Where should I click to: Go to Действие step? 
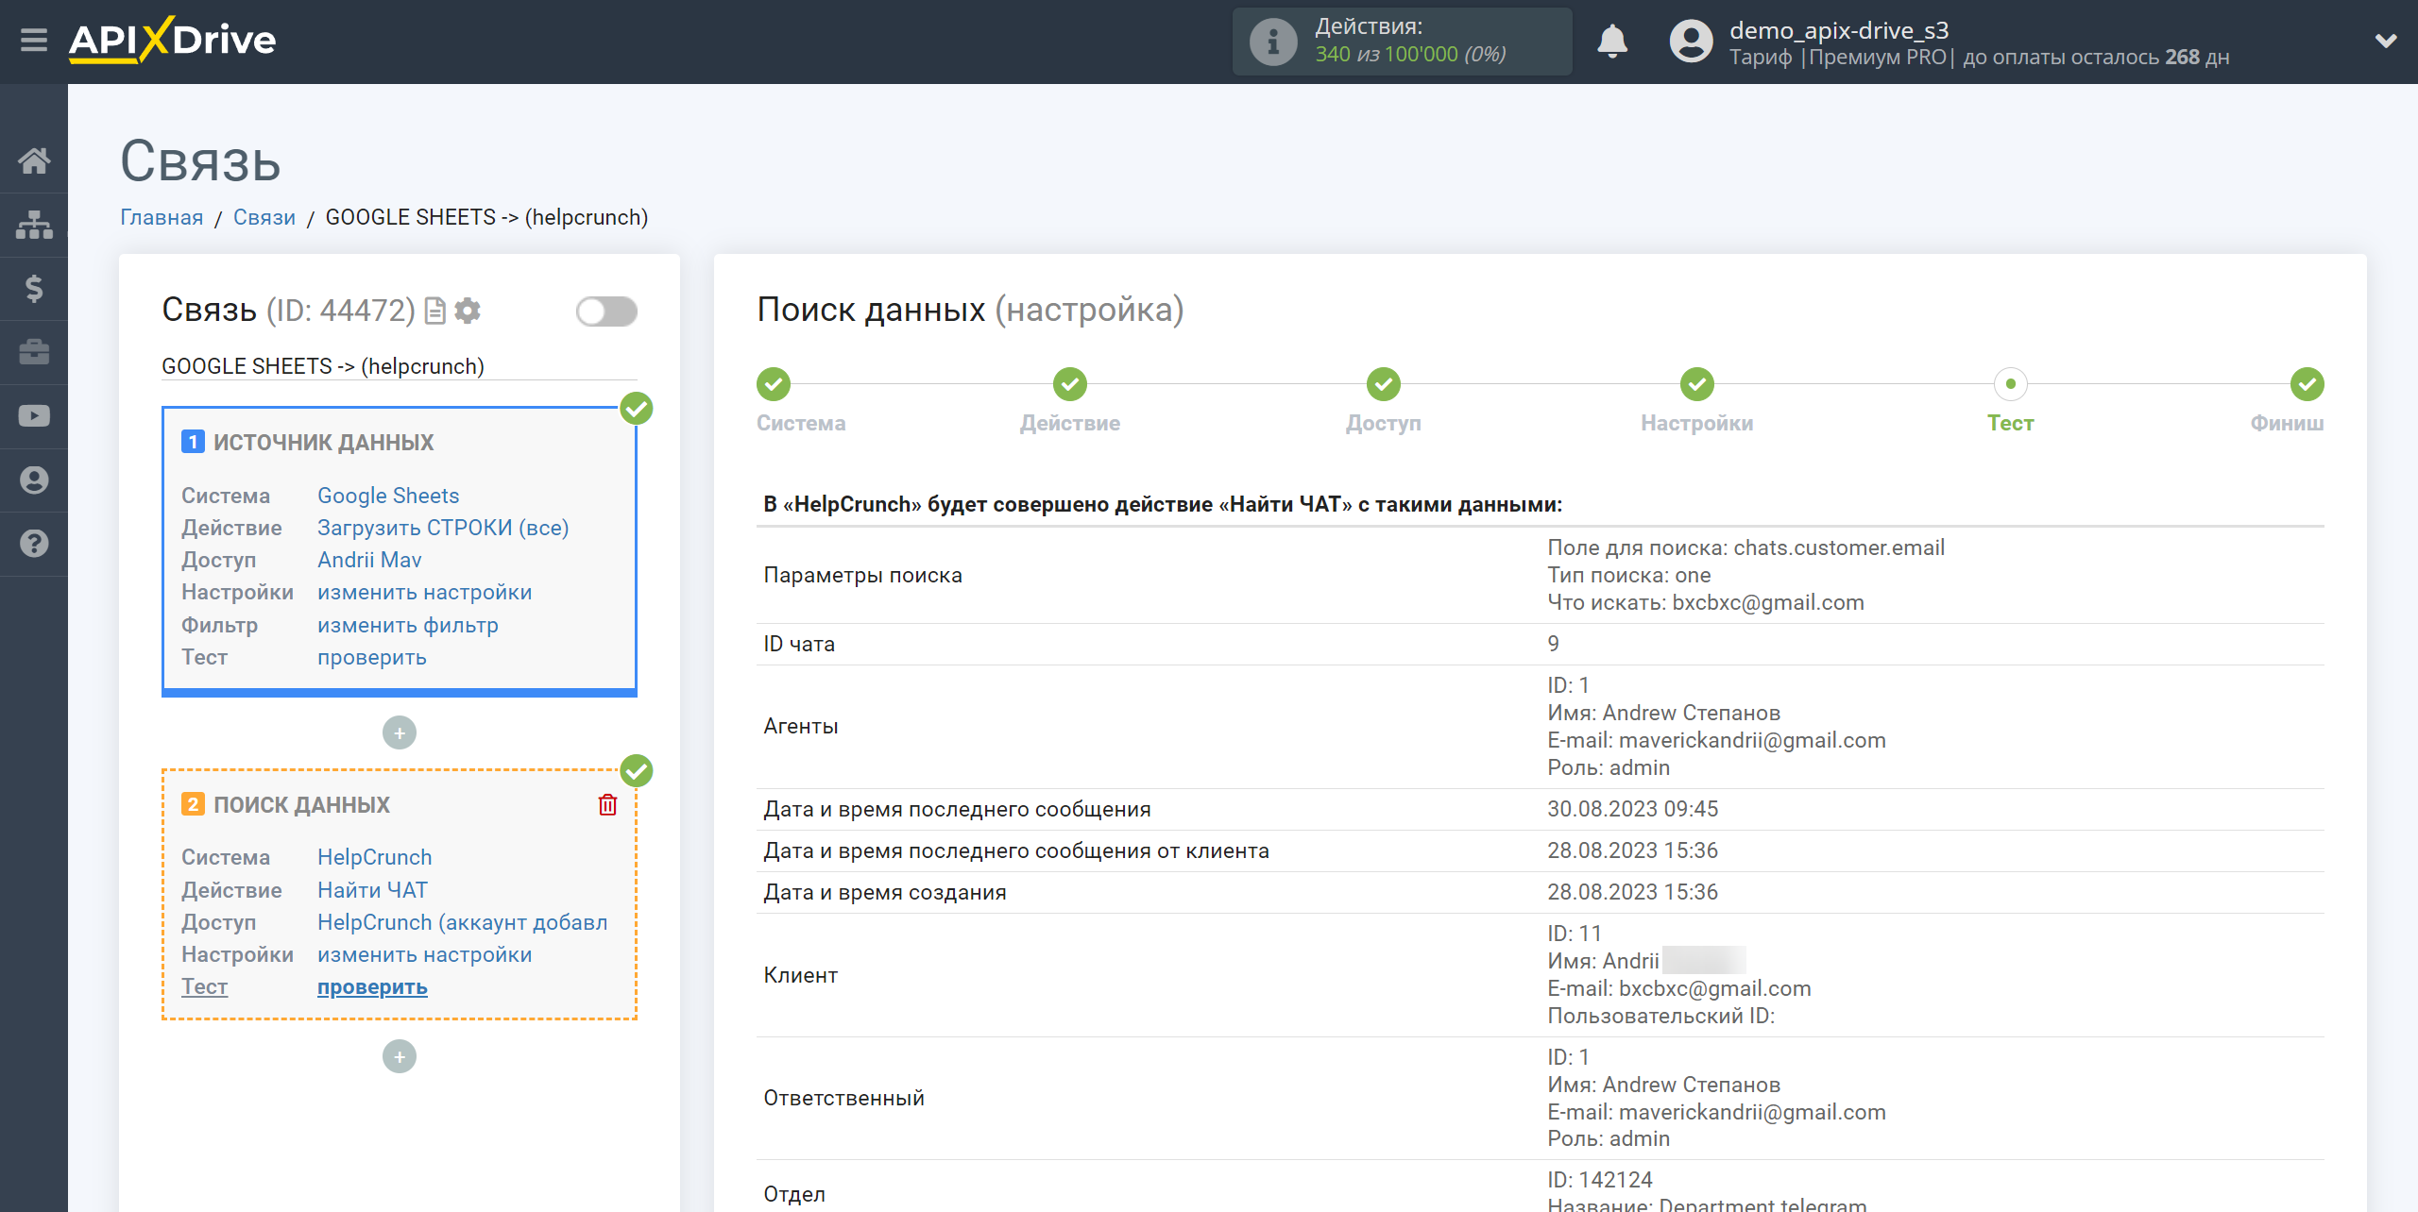(x=1070, y=384)
